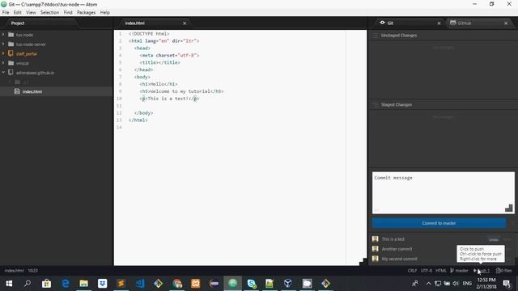Open the File menu

click(6, 13)
